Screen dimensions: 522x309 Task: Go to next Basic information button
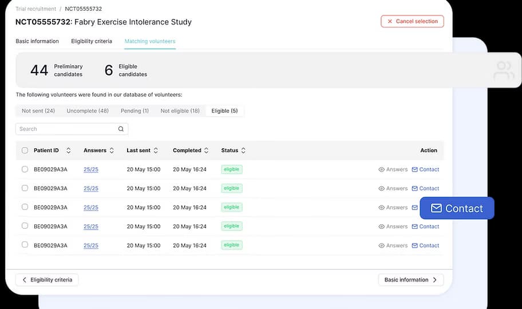pos(410,280)
